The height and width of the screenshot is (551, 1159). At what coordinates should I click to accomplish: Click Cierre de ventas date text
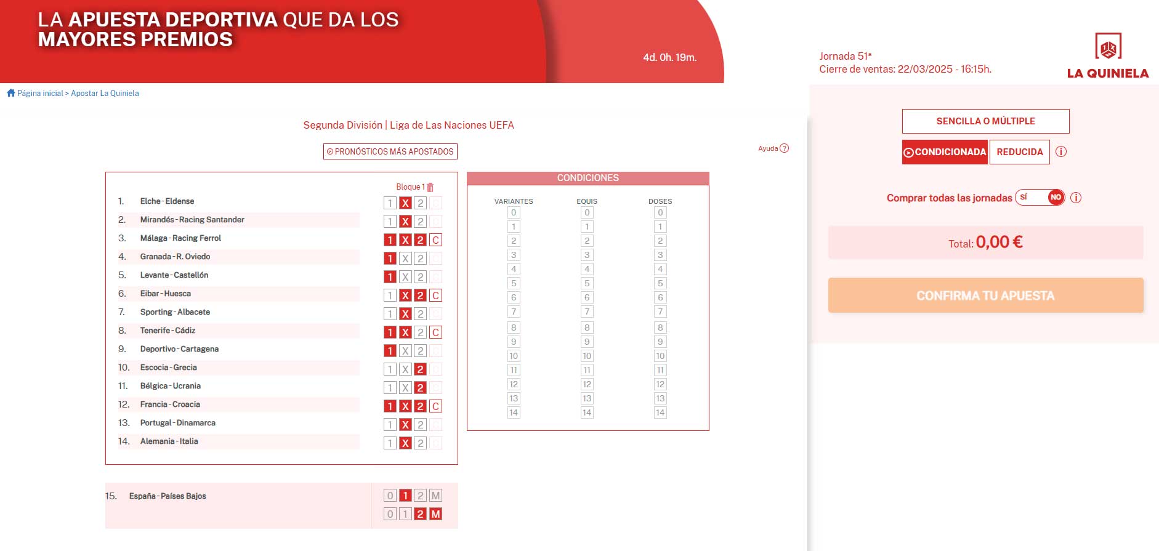(x=905, y=69)
